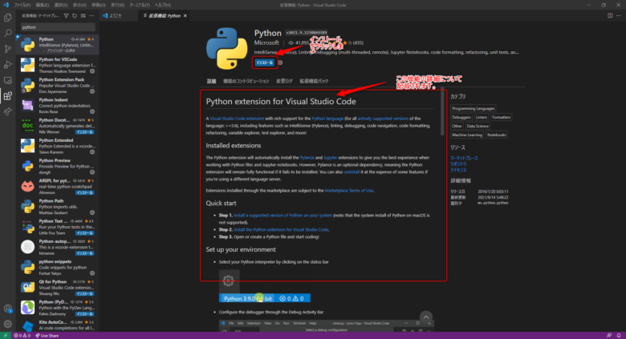This screenshot has width=626, height=339.
Task: Open the Marketplace Terms of Use link
Action: click(x=349, y=191)
